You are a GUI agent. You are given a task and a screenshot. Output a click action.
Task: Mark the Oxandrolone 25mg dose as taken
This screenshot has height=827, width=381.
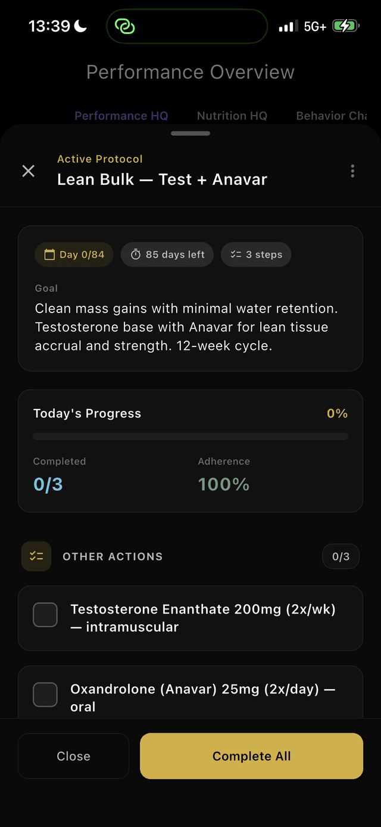[x=45, y=694]
